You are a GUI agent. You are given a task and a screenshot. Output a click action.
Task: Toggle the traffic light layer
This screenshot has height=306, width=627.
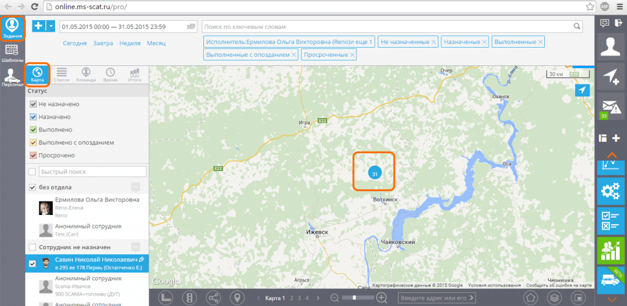tap(190, 297)
